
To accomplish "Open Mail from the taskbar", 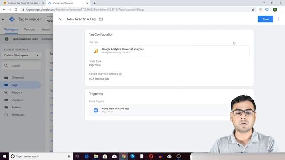I will 114,156.
